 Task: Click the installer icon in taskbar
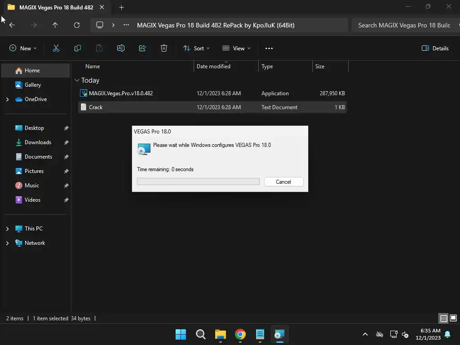pos(279,334)
